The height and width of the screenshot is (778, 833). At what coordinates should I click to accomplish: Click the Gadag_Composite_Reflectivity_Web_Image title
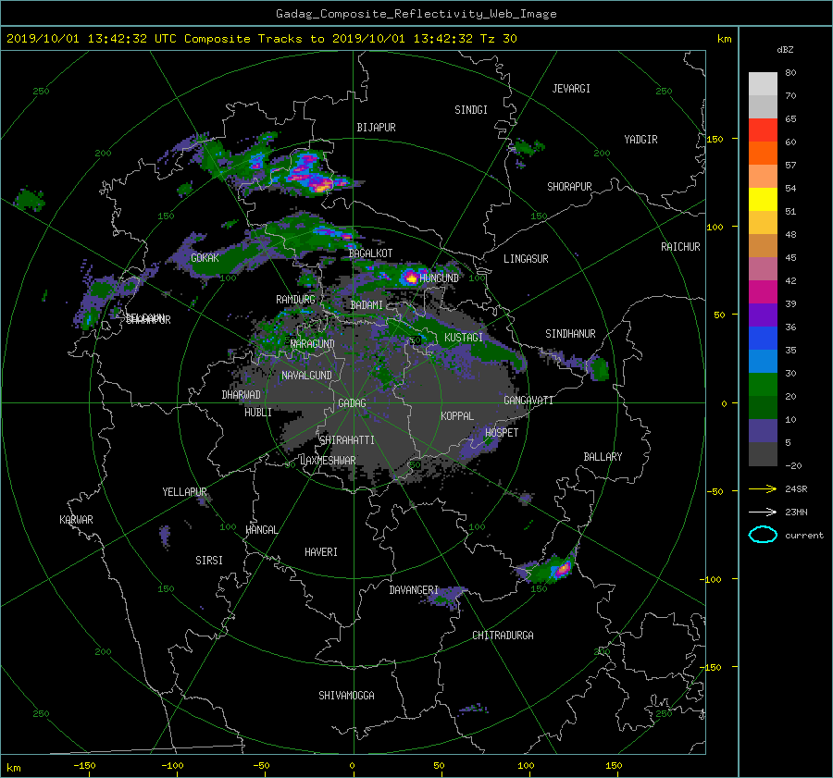(x=416, y=14)
